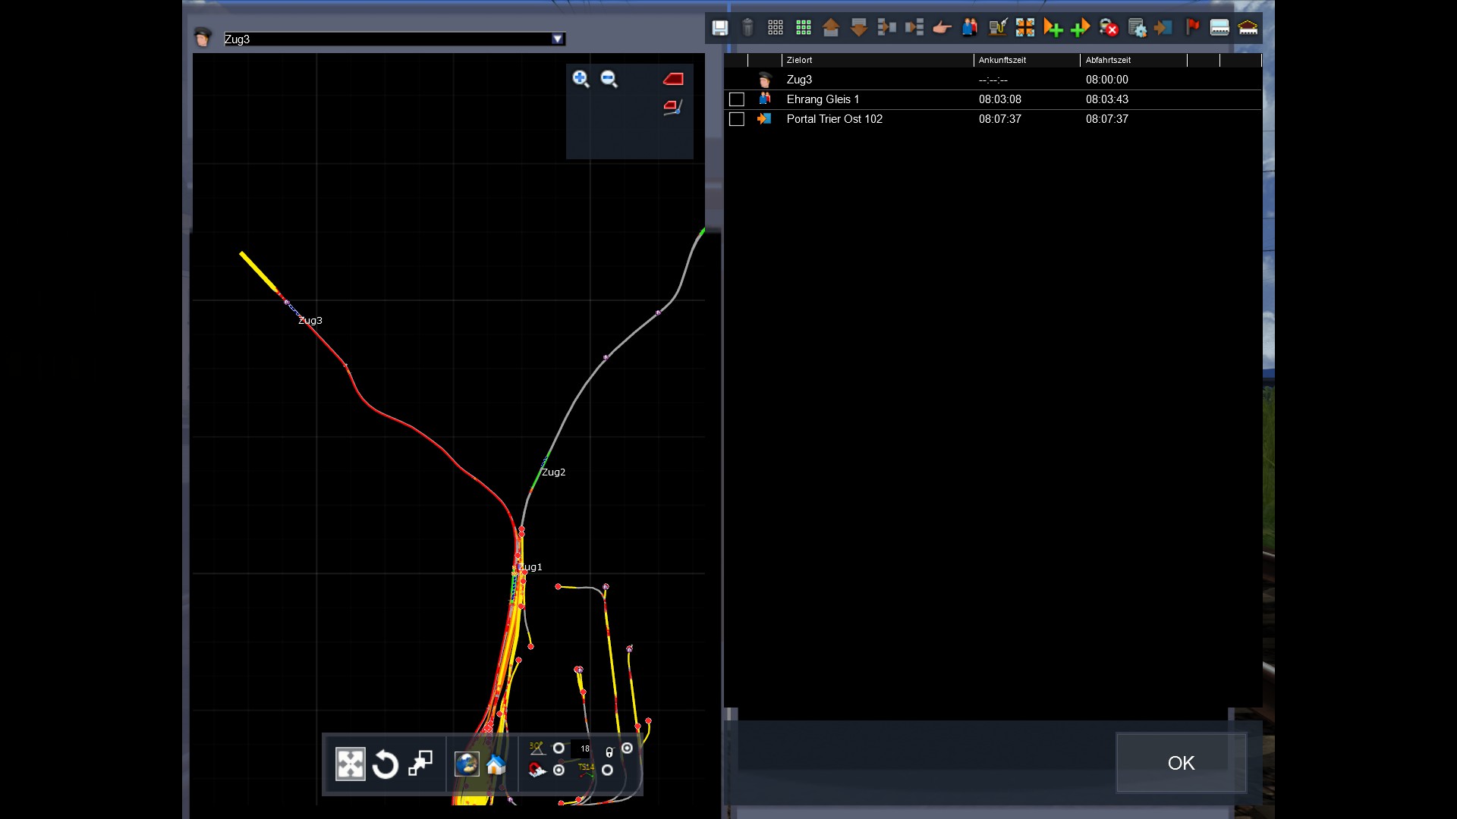Click the rotate tool icon

(x=385, y=764)
